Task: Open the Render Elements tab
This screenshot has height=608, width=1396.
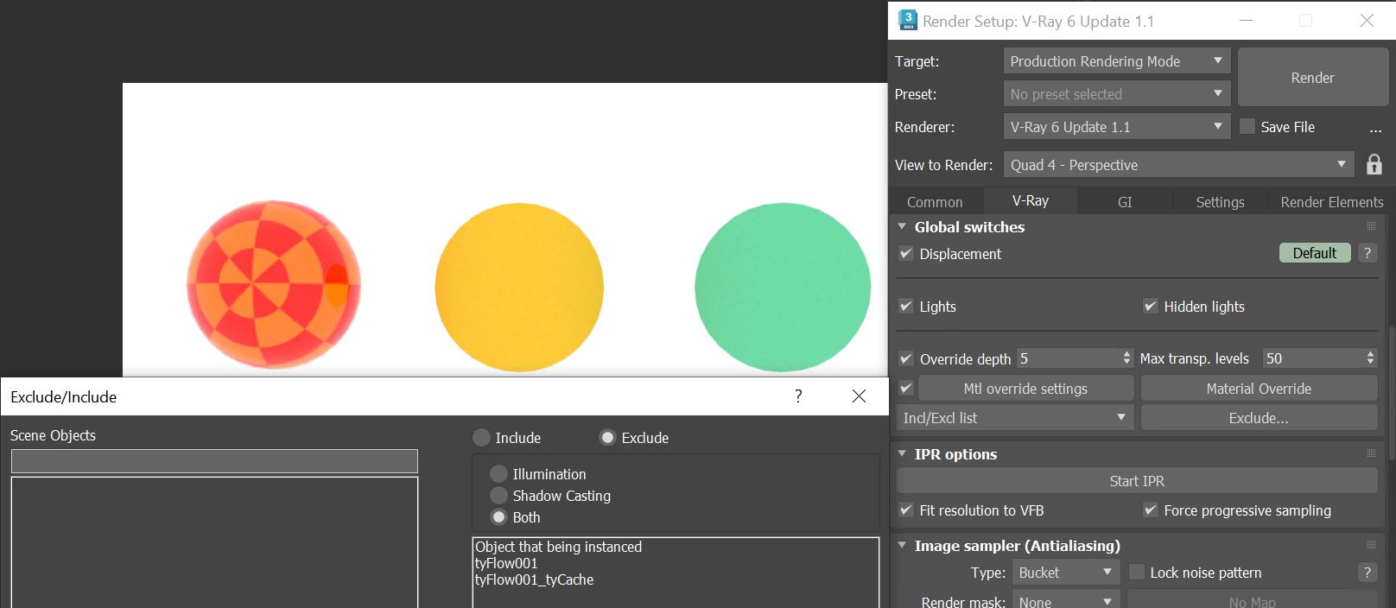Action: [1331, 202]
